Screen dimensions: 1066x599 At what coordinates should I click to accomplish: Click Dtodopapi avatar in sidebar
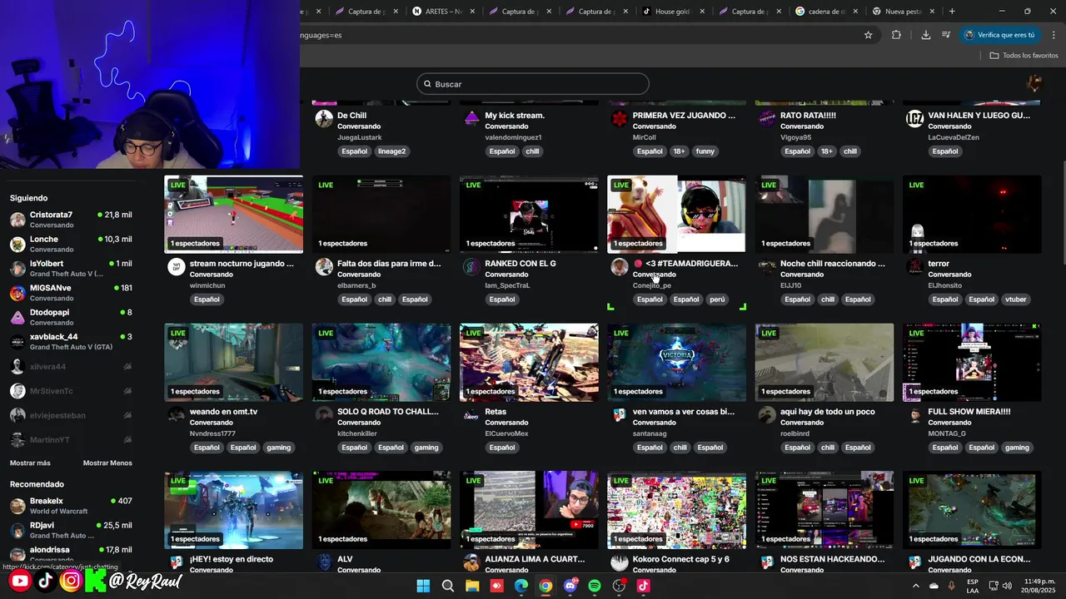pyautogui.click(x=17, y=317)
